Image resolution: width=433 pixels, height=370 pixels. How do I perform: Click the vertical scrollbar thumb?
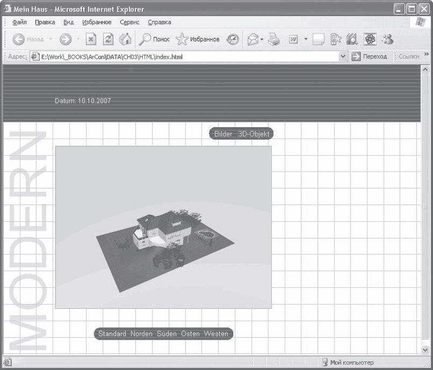coord(425,207)
